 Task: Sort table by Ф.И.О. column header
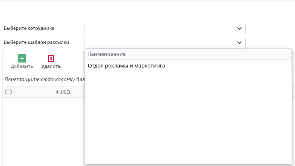63,92
